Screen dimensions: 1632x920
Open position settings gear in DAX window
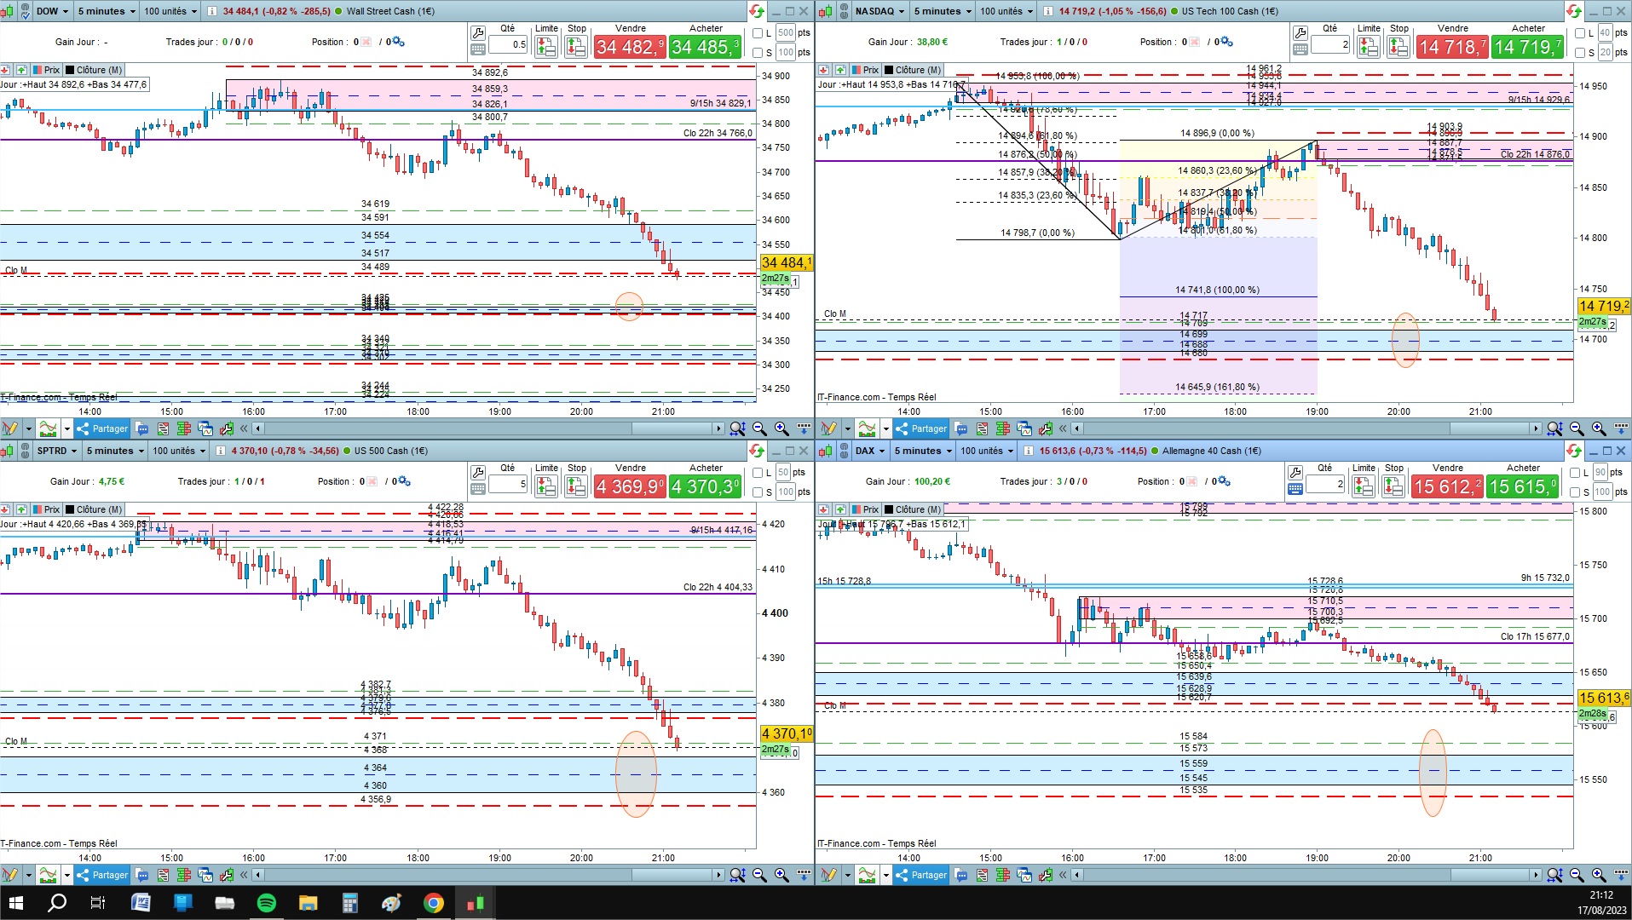click(1223, 481)
